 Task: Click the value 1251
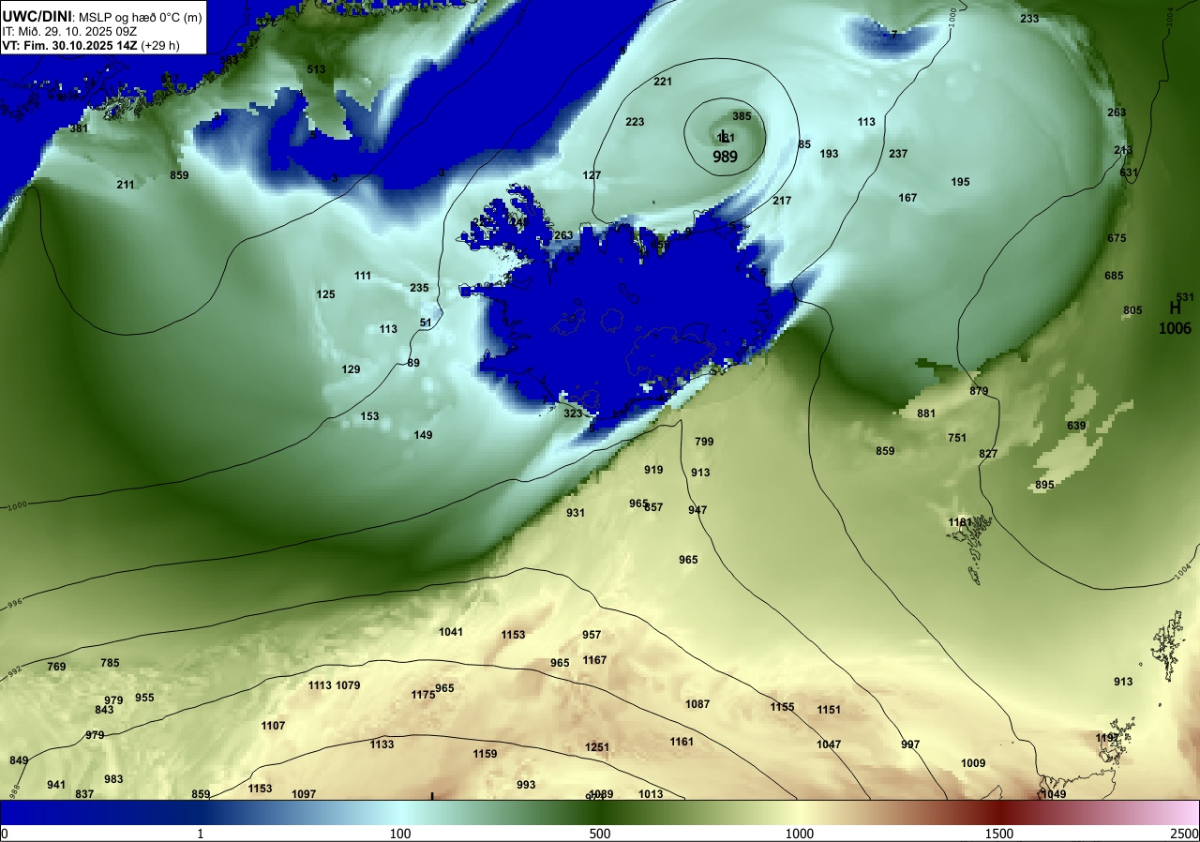point(597,747)
